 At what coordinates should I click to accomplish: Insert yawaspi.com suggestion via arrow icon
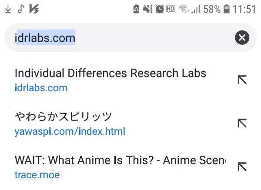[242, 123]
